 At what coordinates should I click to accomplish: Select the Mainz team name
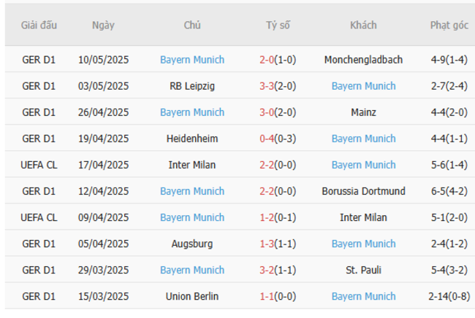coord(363,112)
